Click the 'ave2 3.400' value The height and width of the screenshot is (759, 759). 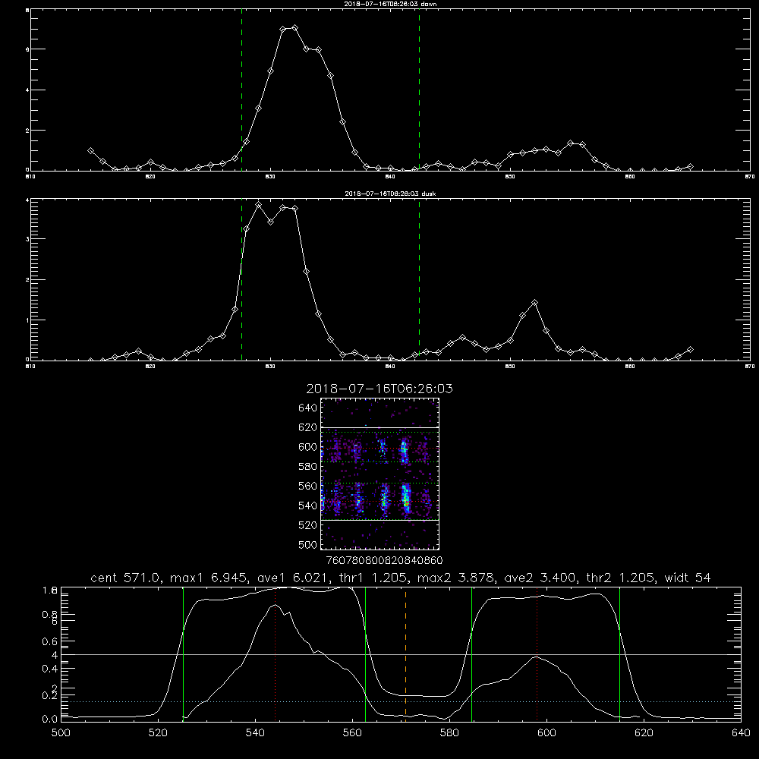[x=540, y=578]
